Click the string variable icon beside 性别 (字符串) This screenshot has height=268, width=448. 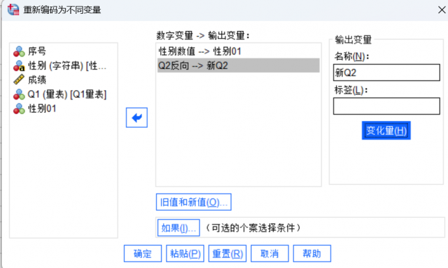(x=19, y=66)
